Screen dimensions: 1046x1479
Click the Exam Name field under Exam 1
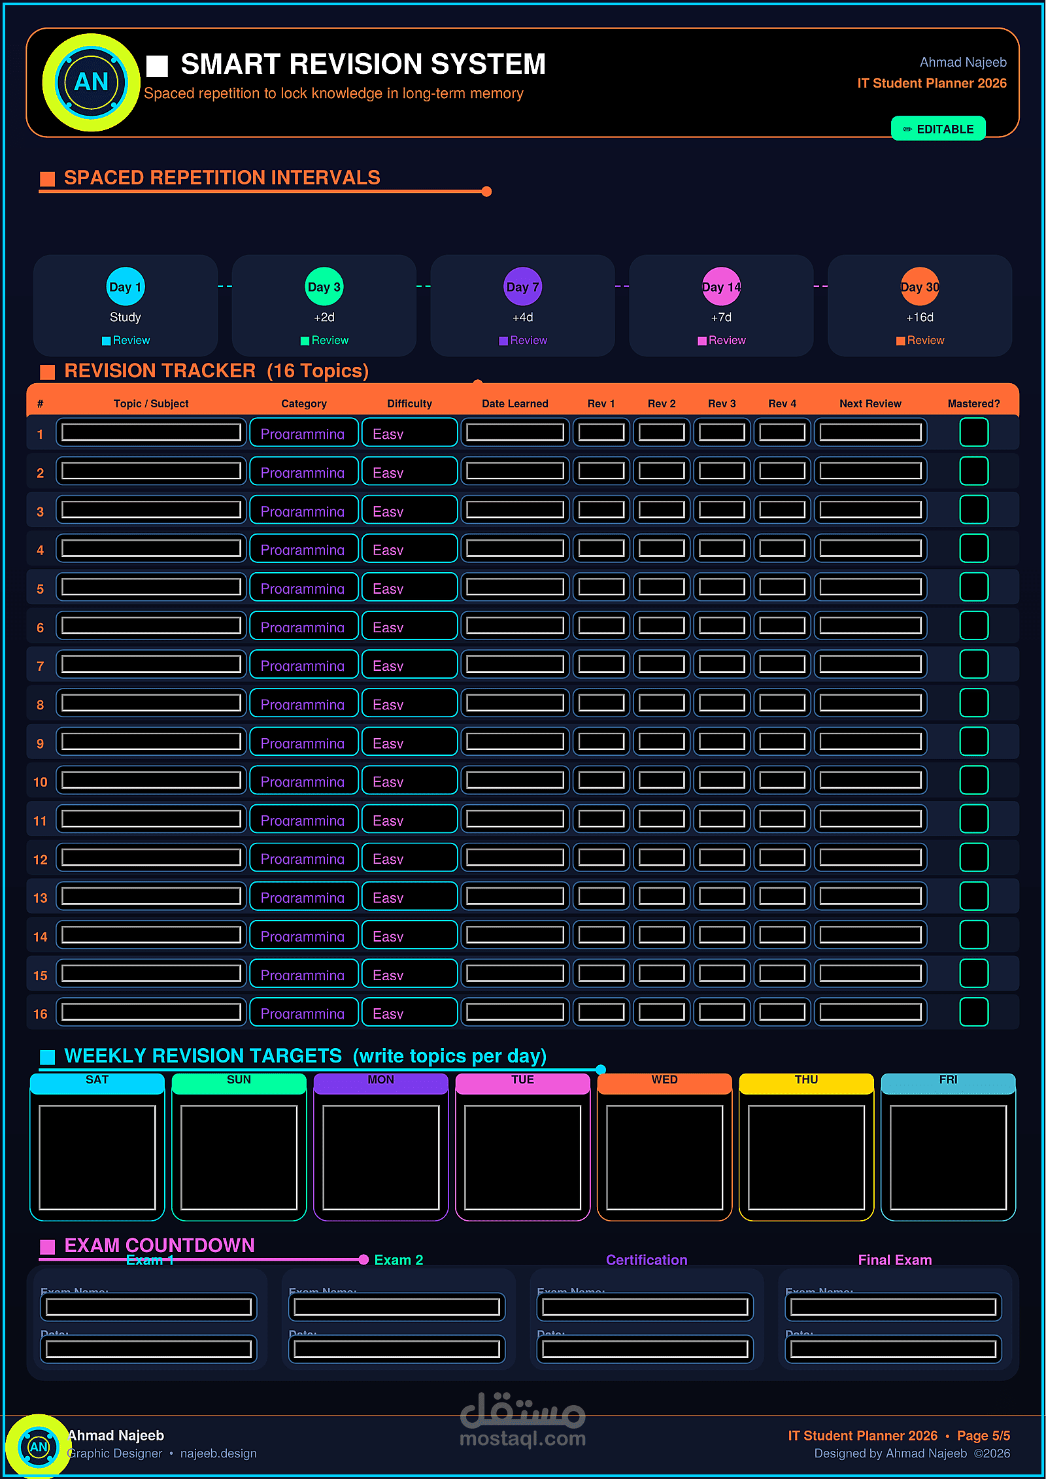150,1307
